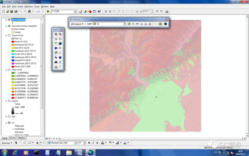Toggle underline text formatting
Screen dimensions: 249x156
coord(97,143)
